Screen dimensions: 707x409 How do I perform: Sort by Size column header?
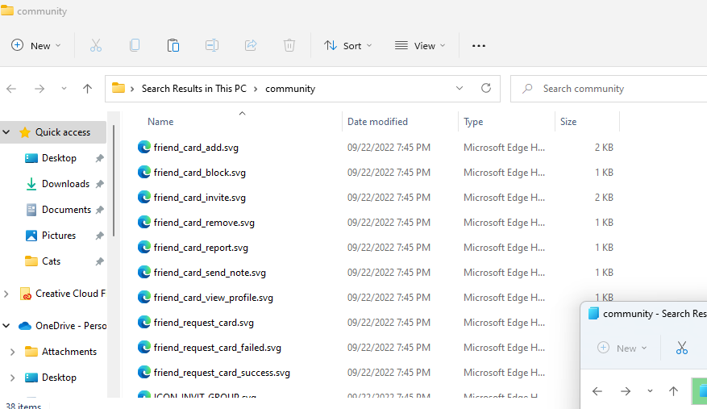[x=568, y=122]
